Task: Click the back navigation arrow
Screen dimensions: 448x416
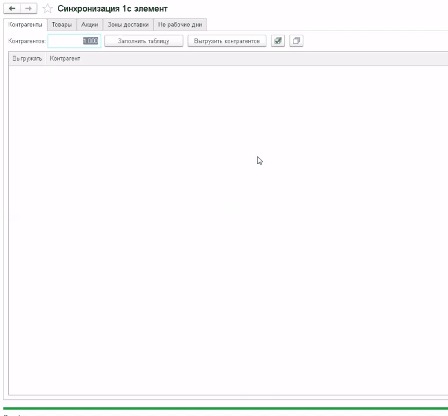Action: tap(12, 9)
